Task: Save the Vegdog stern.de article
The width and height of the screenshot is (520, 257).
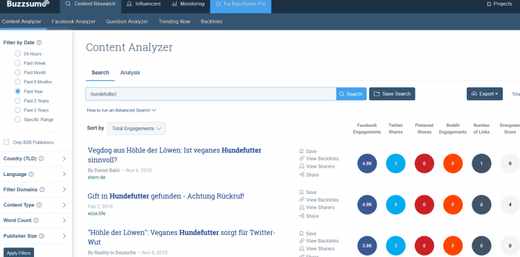Action: (308, 151)
